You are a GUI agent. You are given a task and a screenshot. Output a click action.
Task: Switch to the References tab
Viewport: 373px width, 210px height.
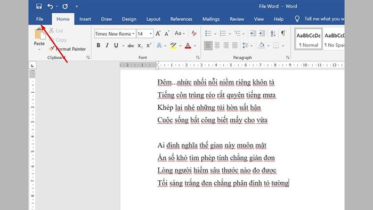point(181,19)
